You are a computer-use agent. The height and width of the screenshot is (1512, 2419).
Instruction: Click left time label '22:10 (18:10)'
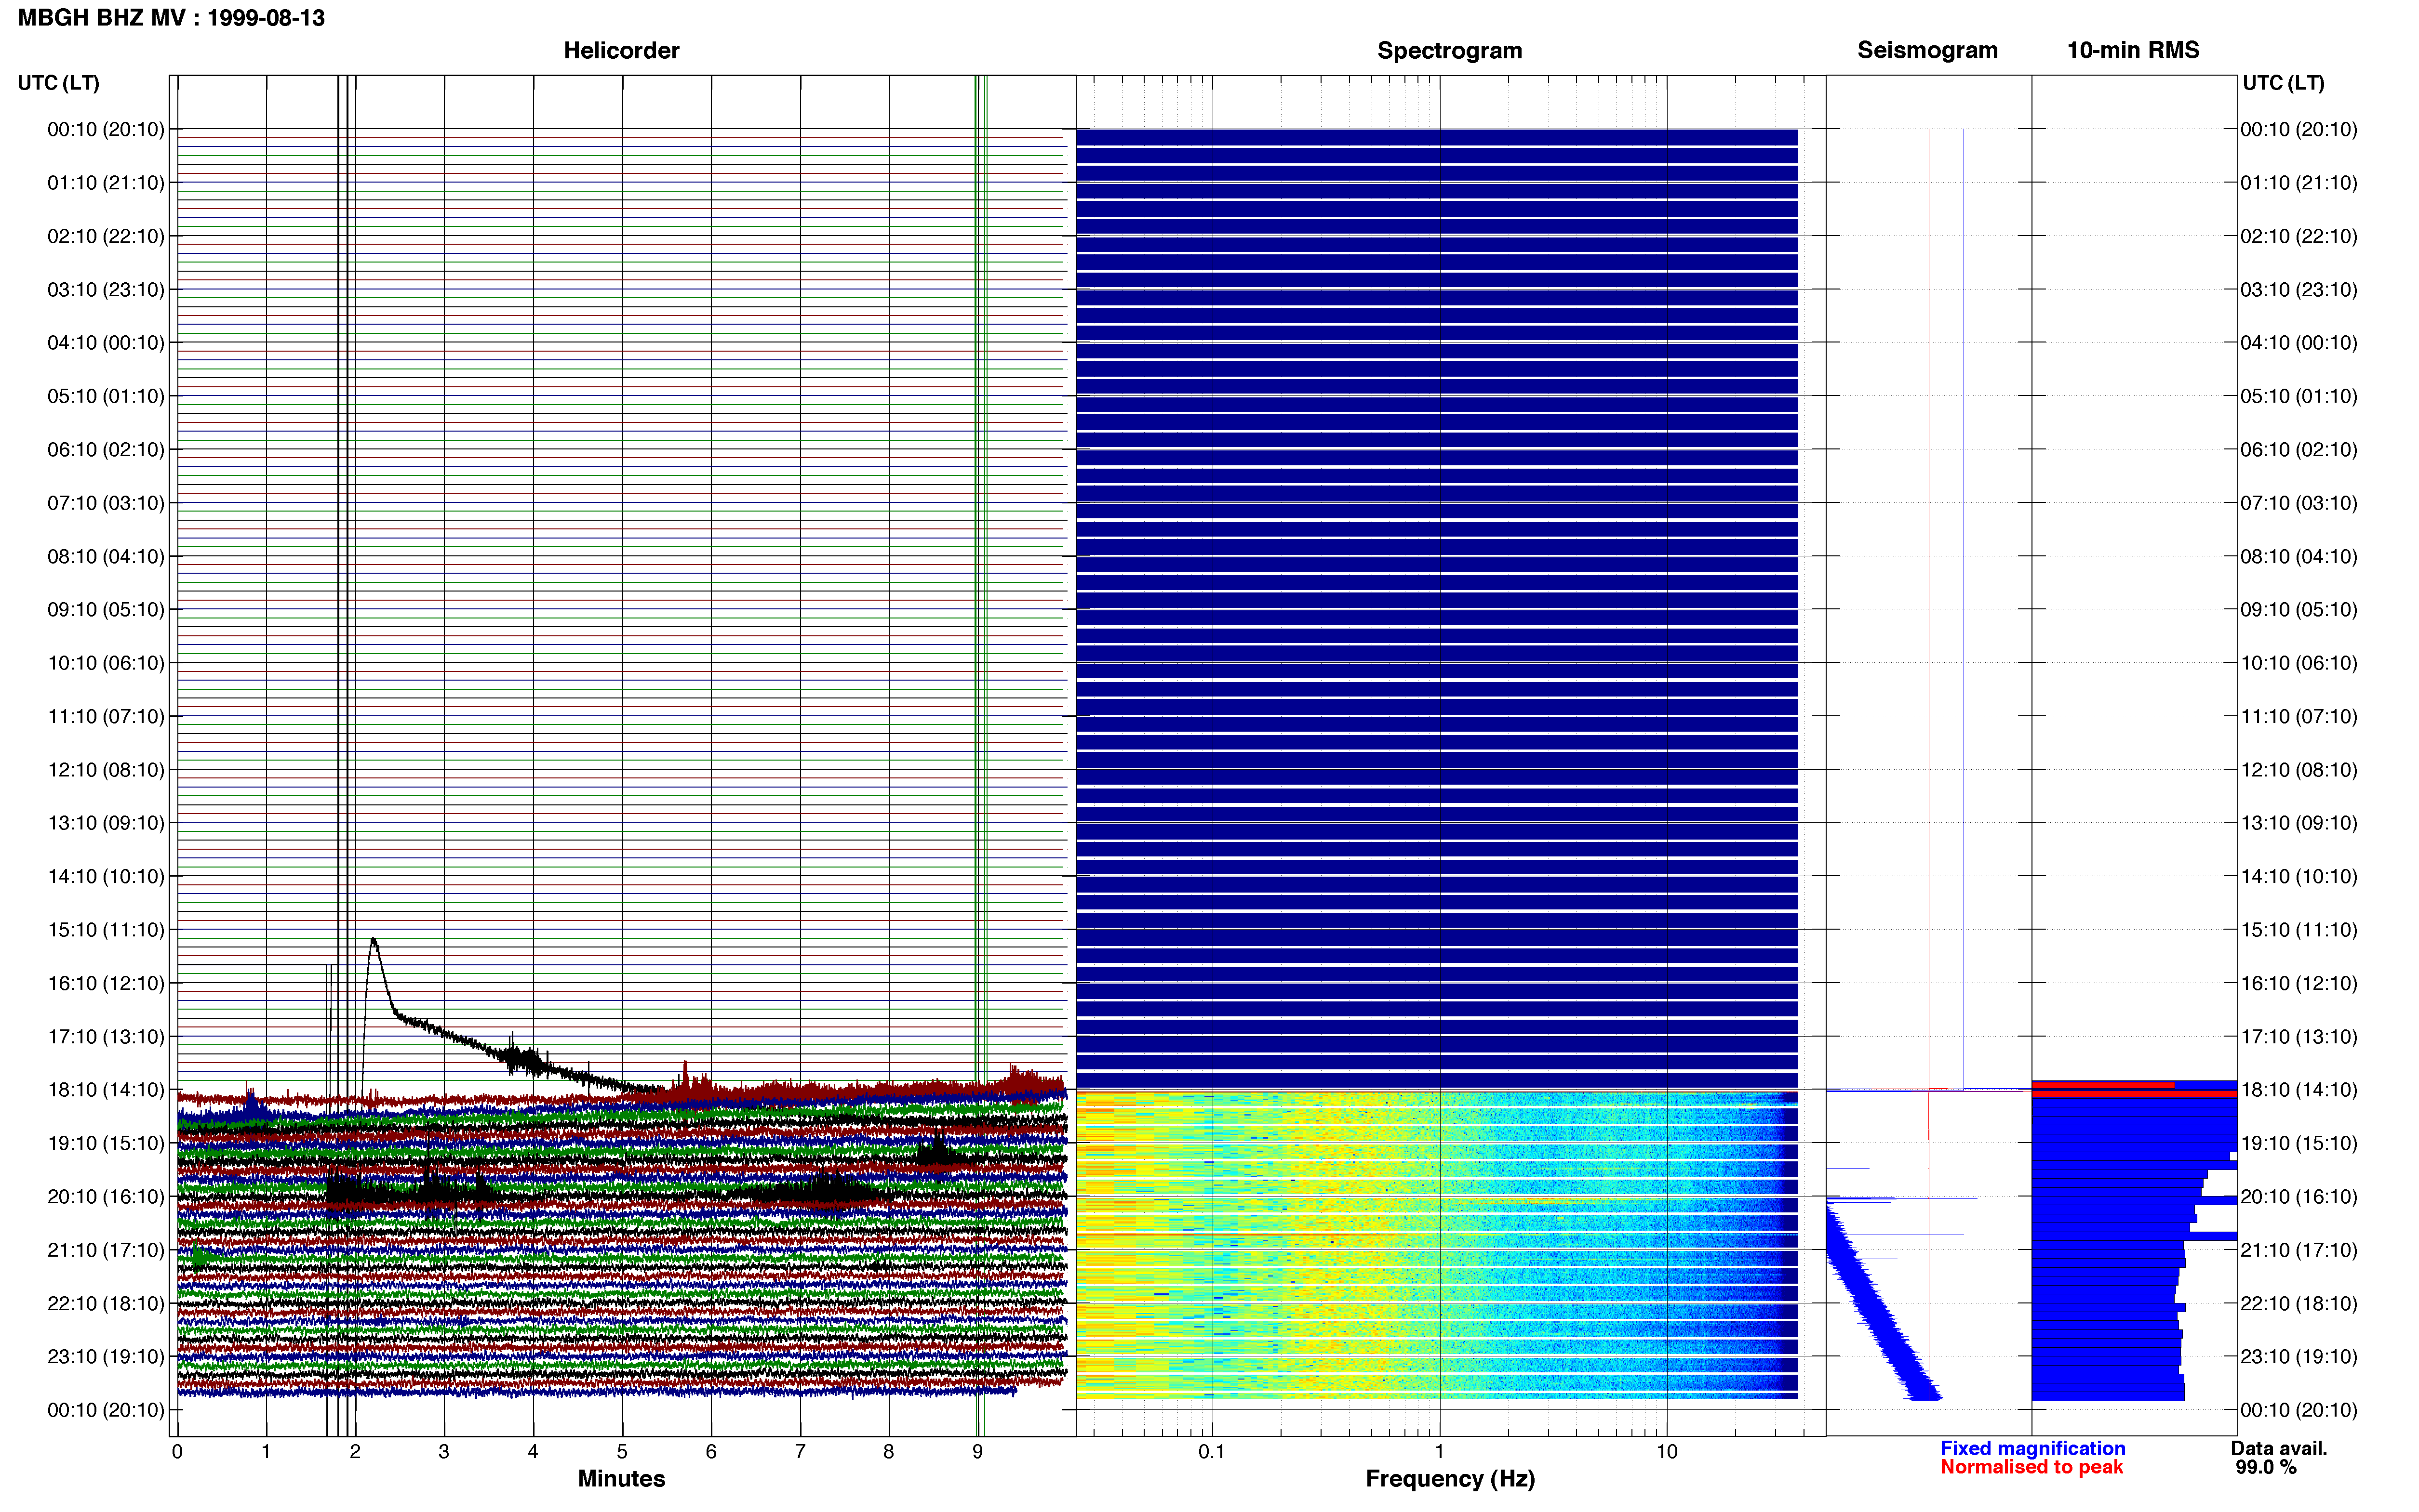[106, 1303]
